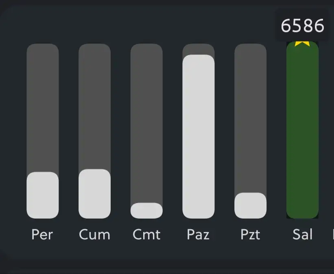The width and height of the screenshot is (334, 274).
Task: Click the Cmt day label
Action: point(146,235)
